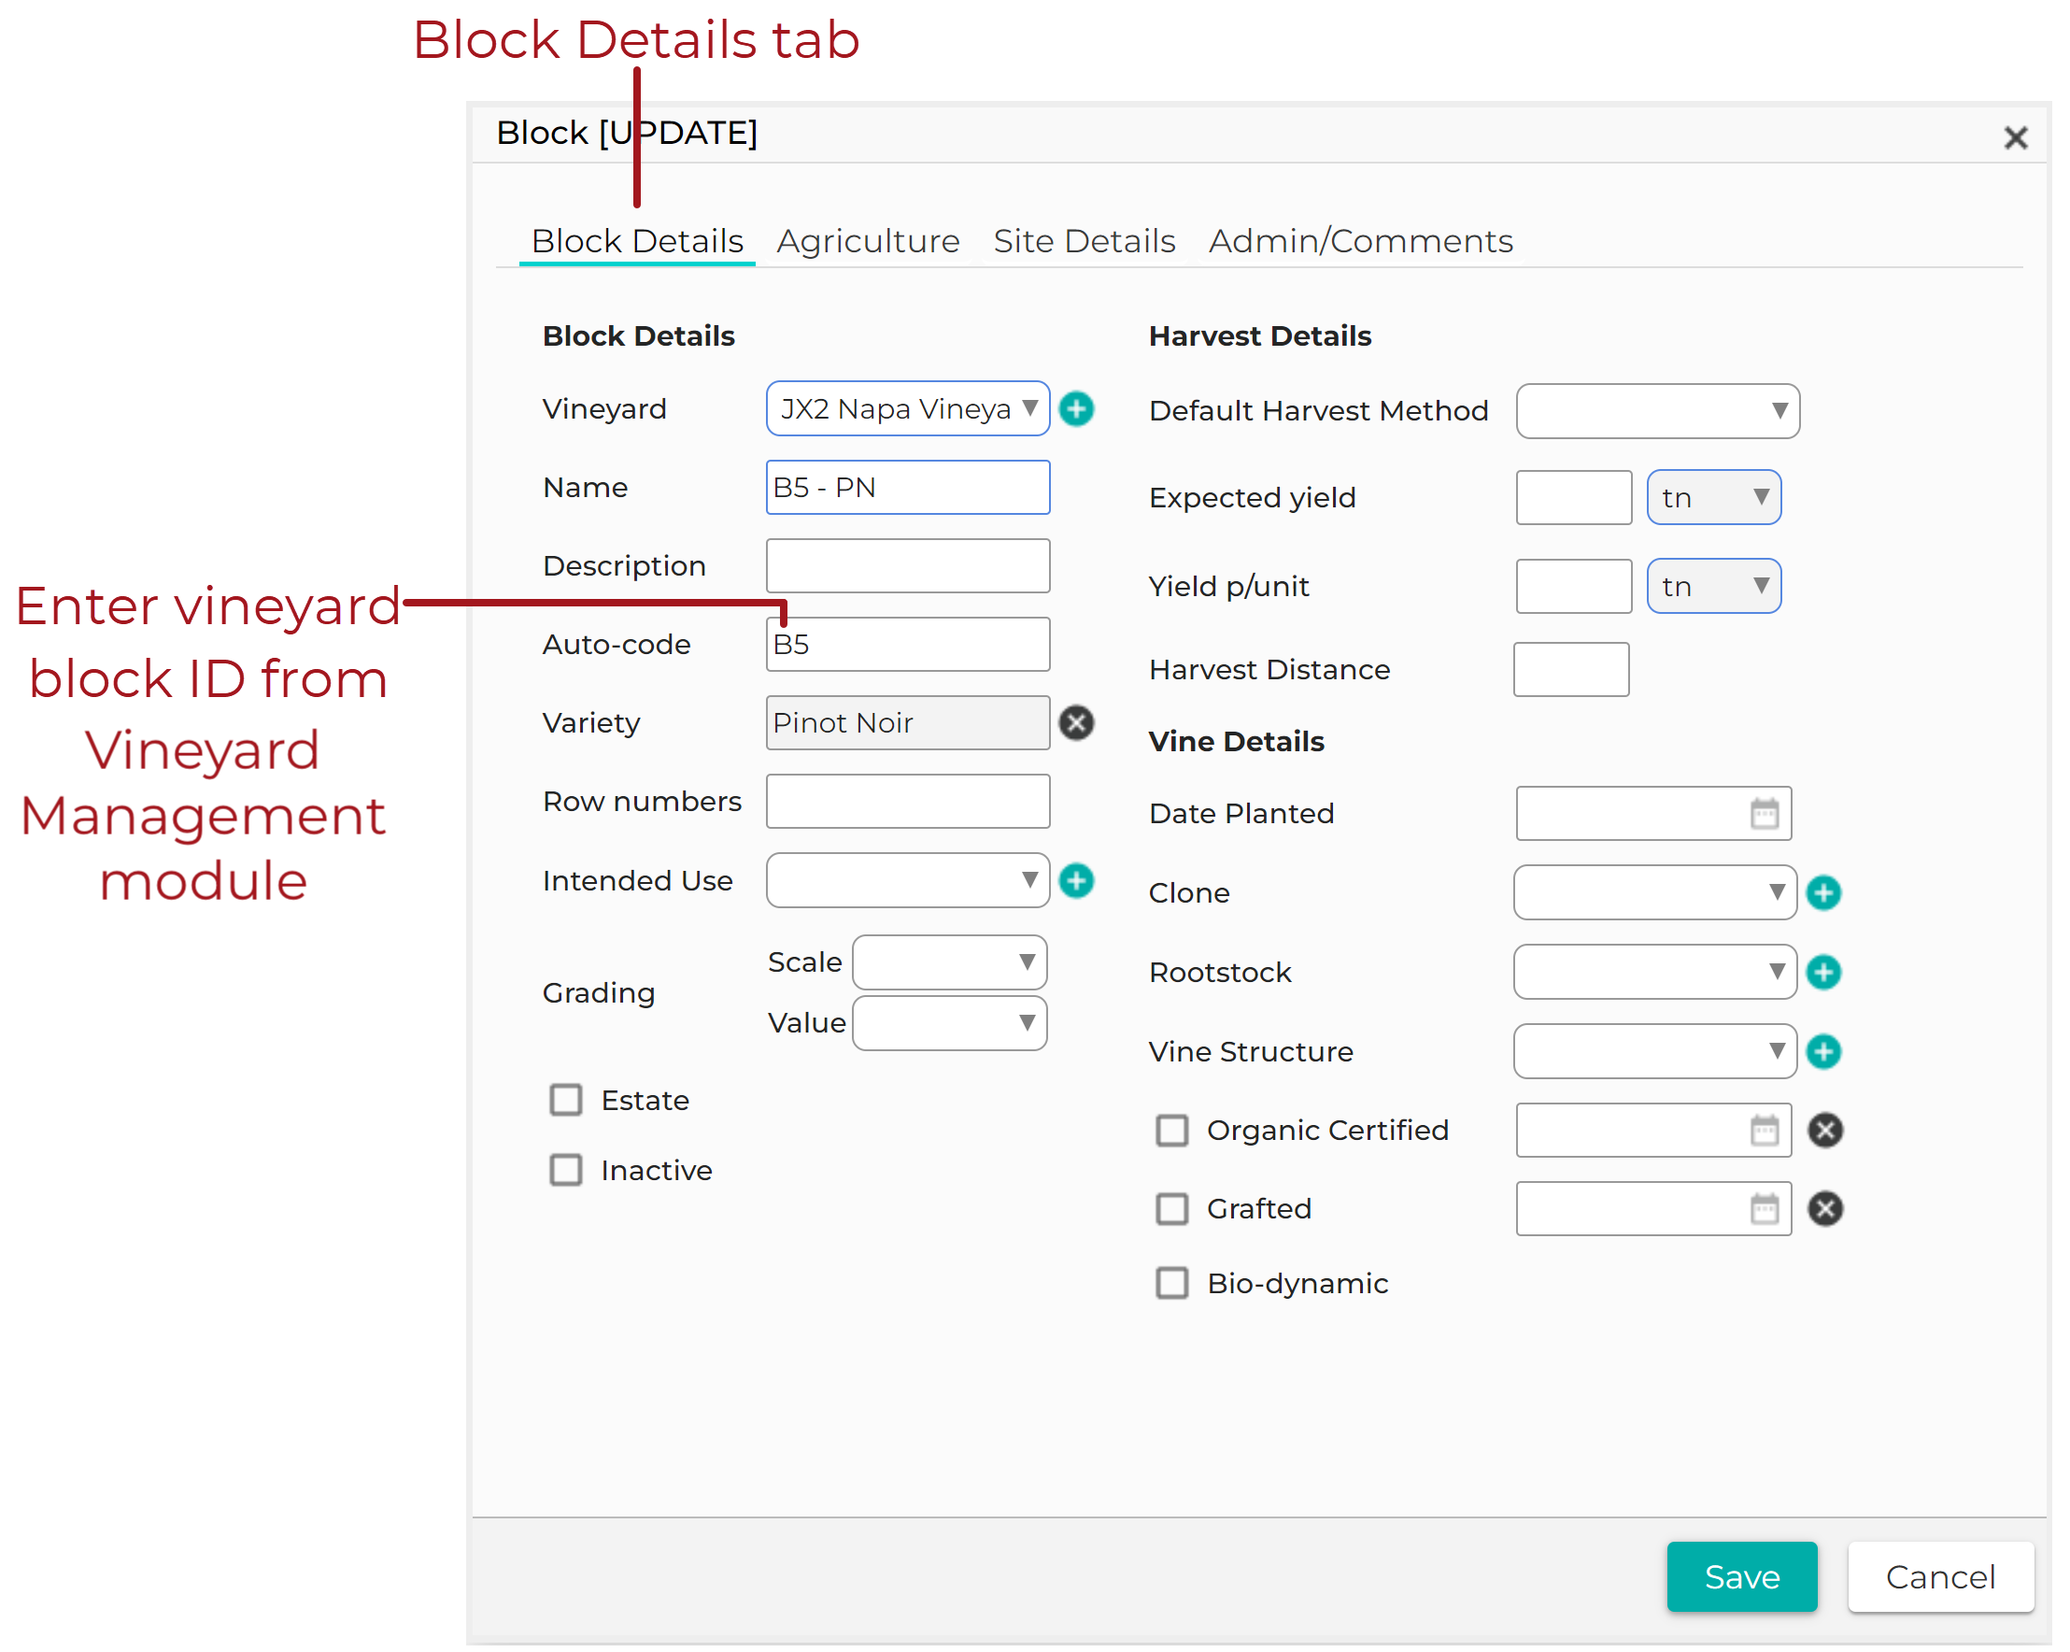Check the Bio-dynamic option
The width and height of the screenshot is (2070, 1652).
pyautogui.click(x=1171, y=1283)
